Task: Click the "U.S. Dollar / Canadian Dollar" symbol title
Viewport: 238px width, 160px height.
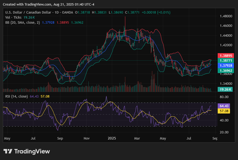Action: tap(28, 12)
